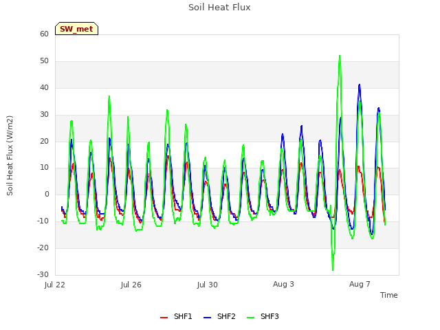Click the highest green SHF3 peak above 50

point(340,56)
